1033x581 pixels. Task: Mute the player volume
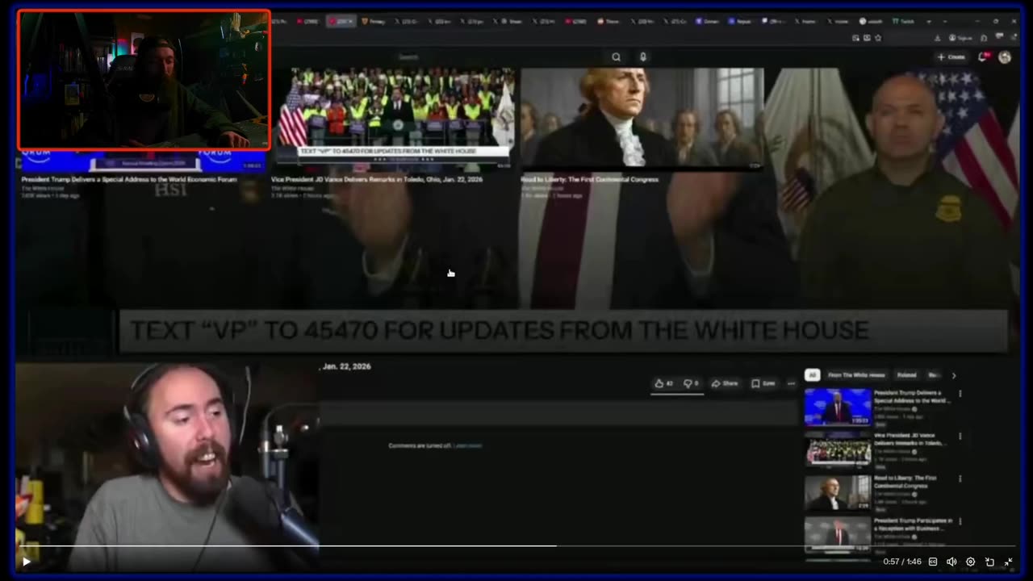coord(951,562)
